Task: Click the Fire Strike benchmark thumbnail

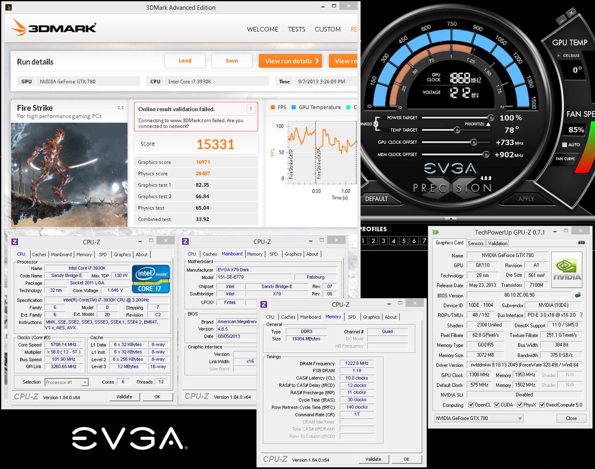Action: (69, 174)
